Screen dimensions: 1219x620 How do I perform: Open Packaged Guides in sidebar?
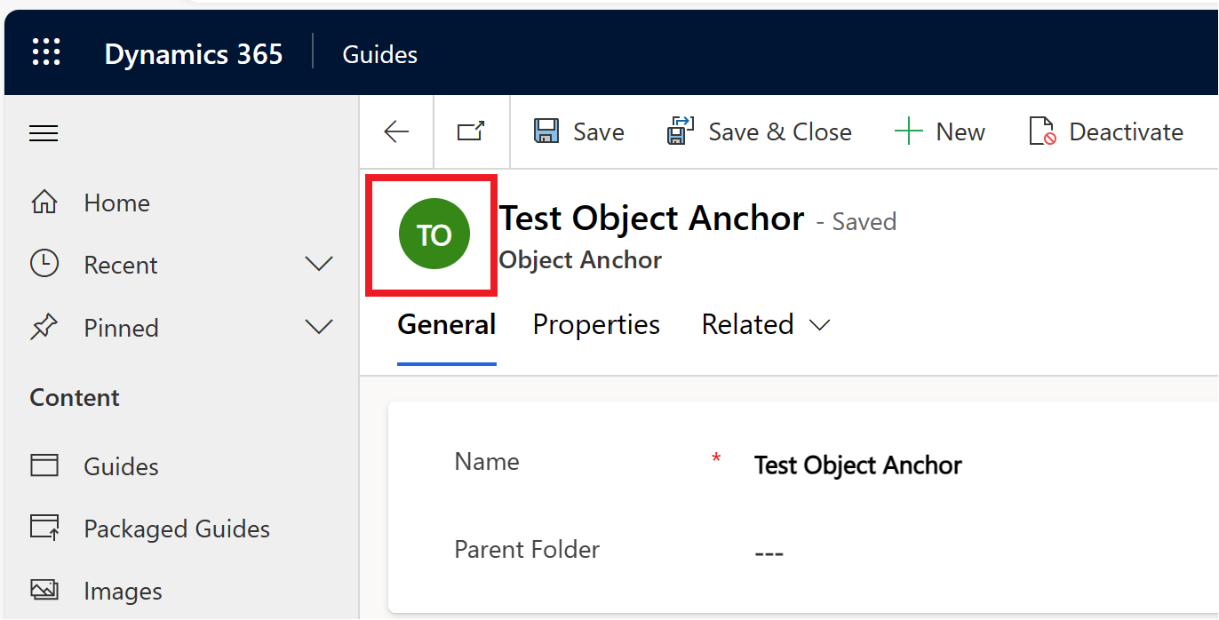[x=177, y=529]
